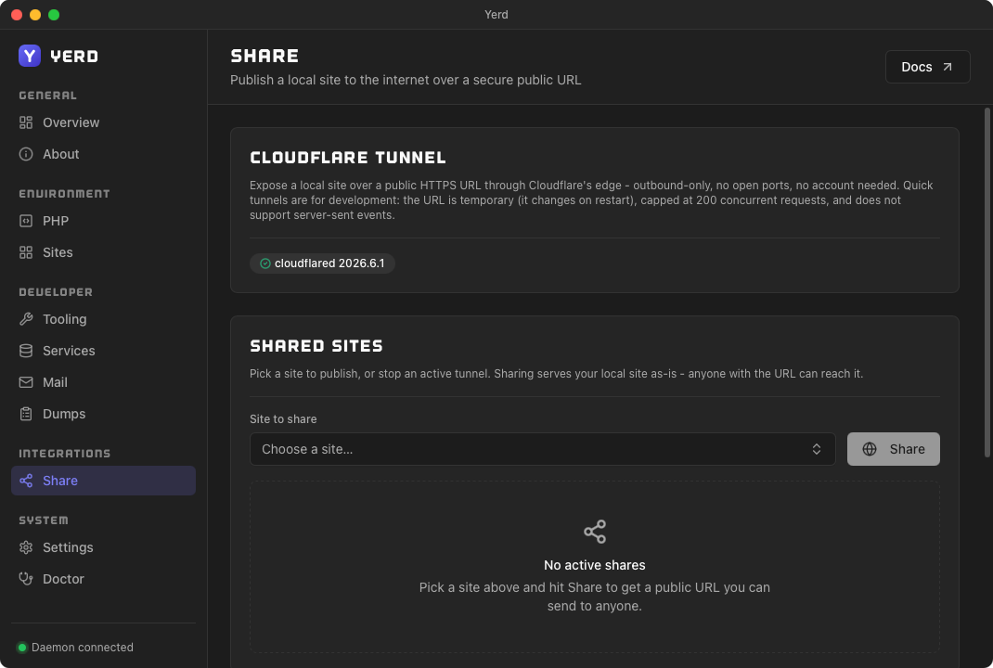Click the Share nodes icon in sidebar
The width and height of the screenshot is (993, 668).
coord(26,481)
